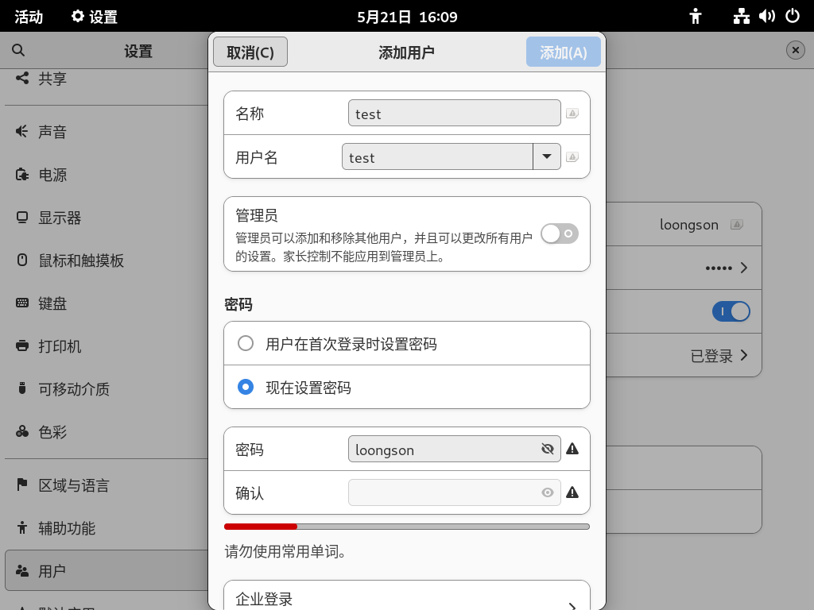Click the warning icon beside confirm field
814x610 pixels.
(572, 492)
